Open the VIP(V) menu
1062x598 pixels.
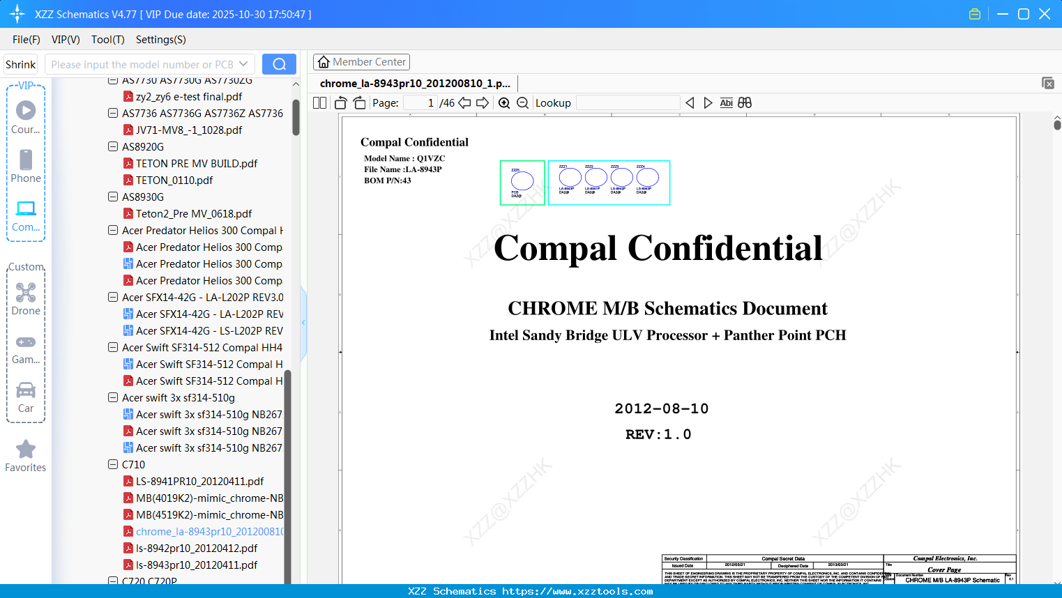point(66,40)
